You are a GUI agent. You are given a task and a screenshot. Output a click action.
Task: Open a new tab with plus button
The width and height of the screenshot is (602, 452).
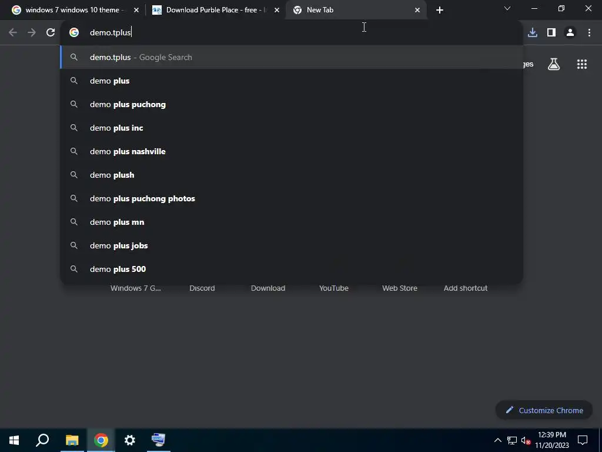(x=440, y=10)
